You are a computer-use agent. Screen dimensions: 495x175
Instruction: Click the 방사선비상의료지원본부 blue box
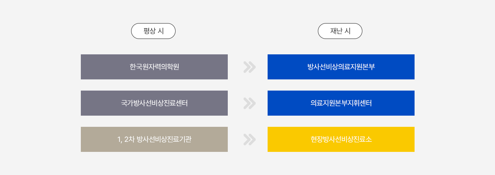tap(341, 67)
